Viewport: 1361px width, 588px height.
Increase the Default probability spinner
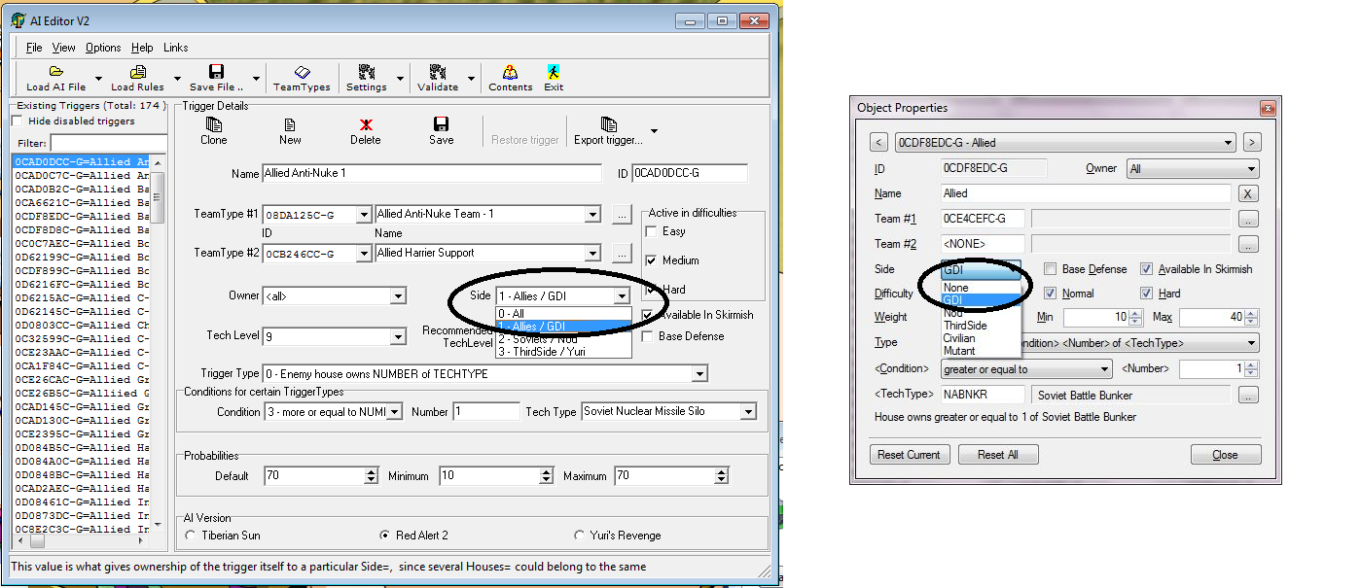[371, 472]
